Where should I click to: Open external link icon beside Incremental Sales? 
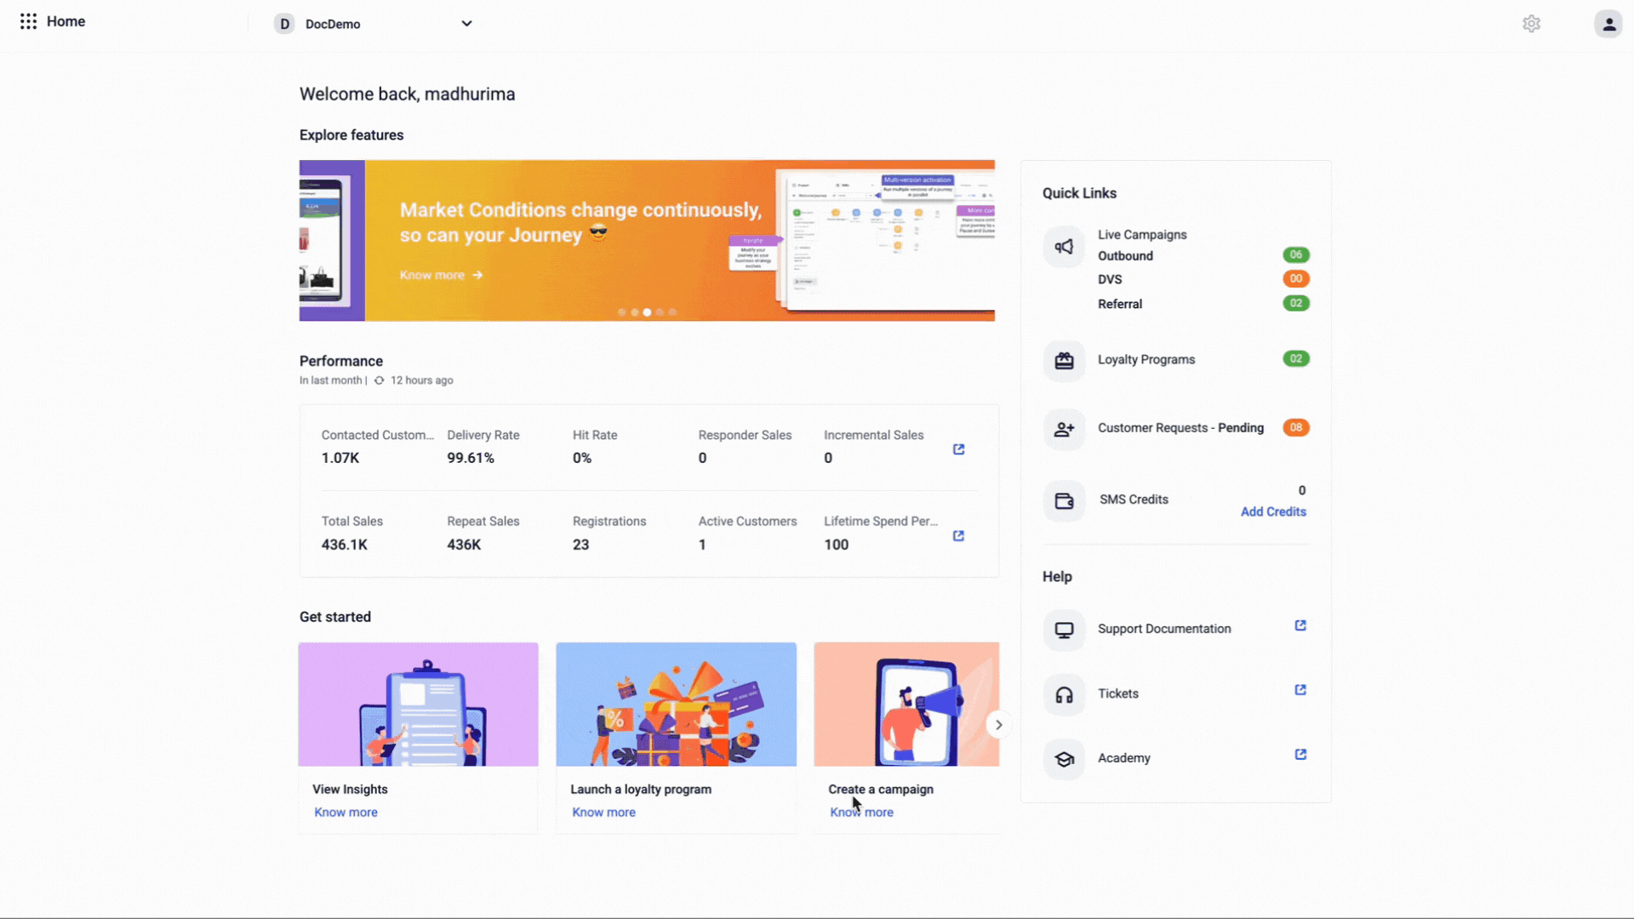(958, 449)
